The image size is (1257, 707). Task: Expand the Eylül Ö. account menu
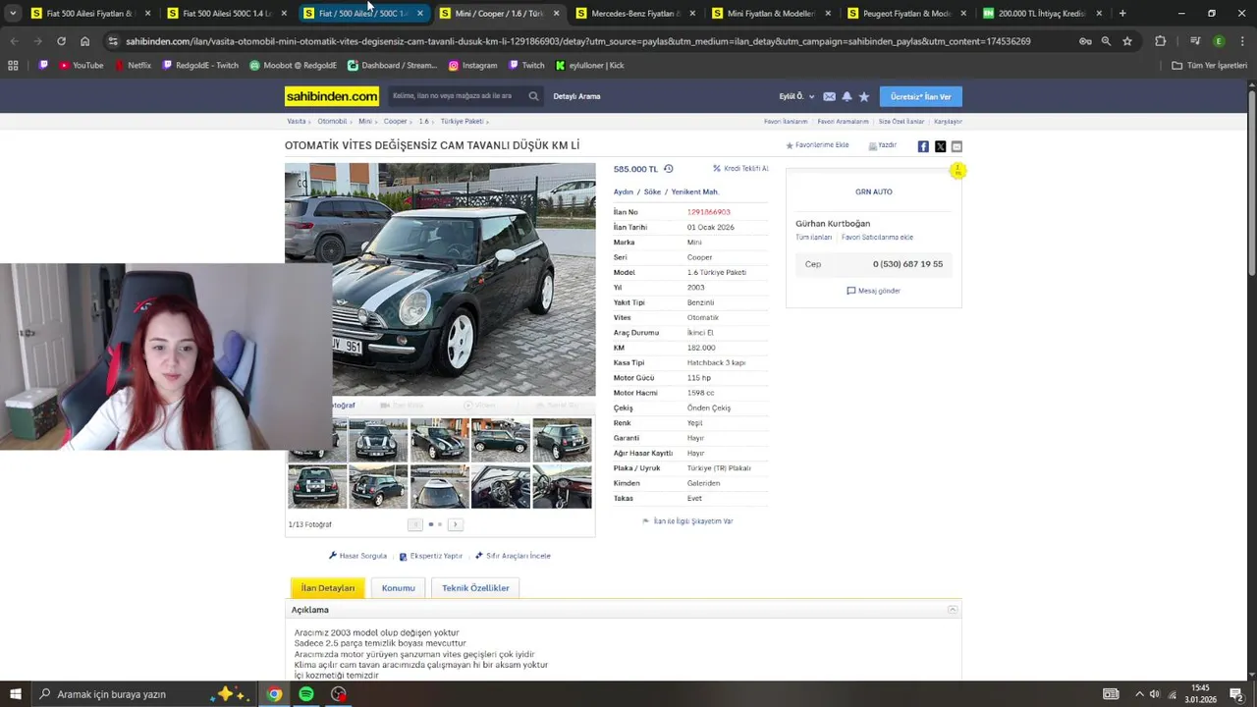(x=796, y=96)
